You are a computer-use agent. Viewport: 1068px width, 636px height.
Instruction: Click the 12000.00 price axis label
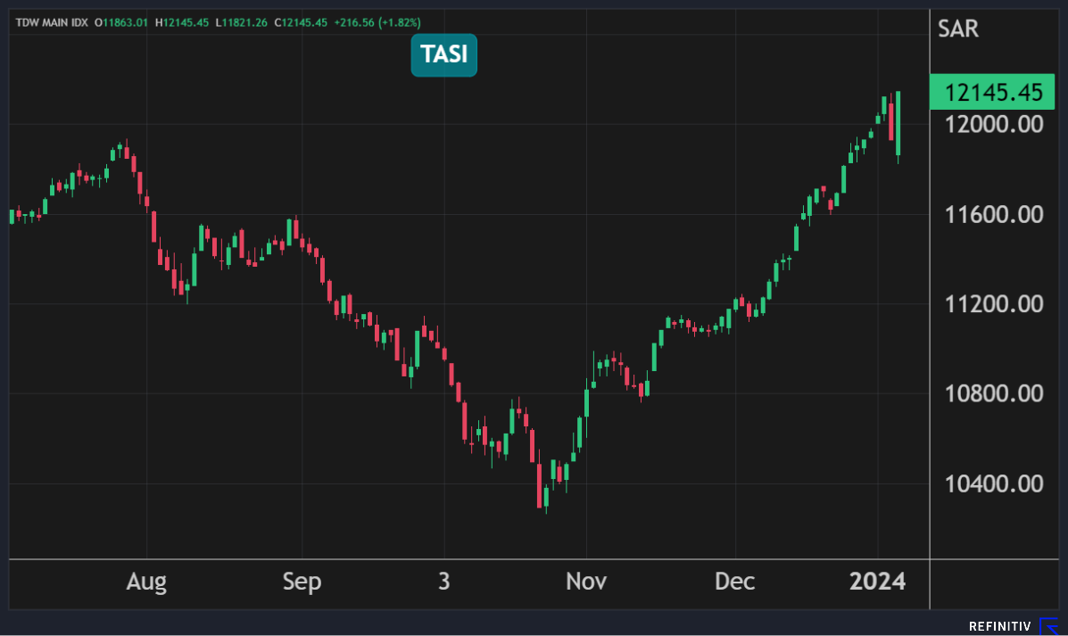click(994, 124)
